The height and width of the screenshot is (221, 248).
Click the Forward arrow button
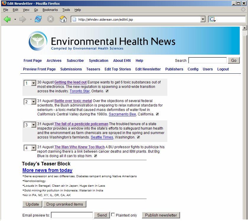(22, 20)
